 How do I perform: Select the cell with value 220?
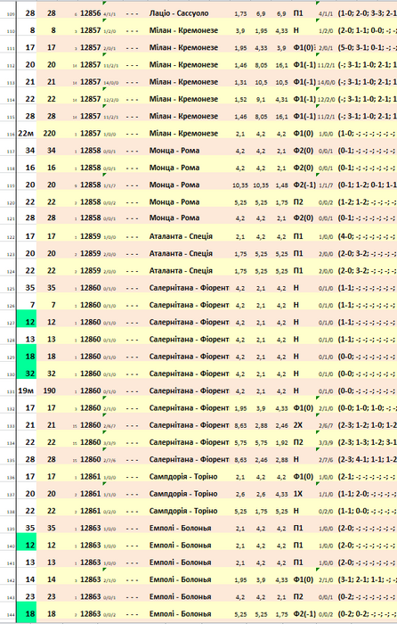click(50, 134)
